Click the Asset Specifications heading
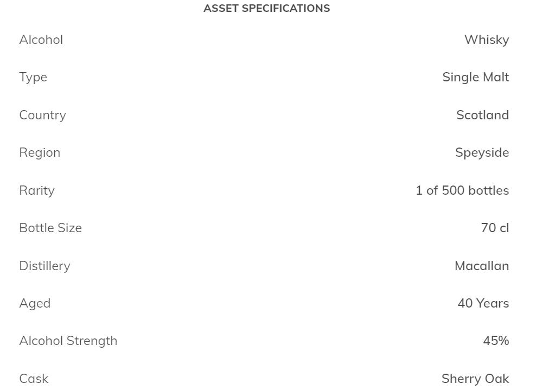Viewport: 536px width, 390px height. 266,8
